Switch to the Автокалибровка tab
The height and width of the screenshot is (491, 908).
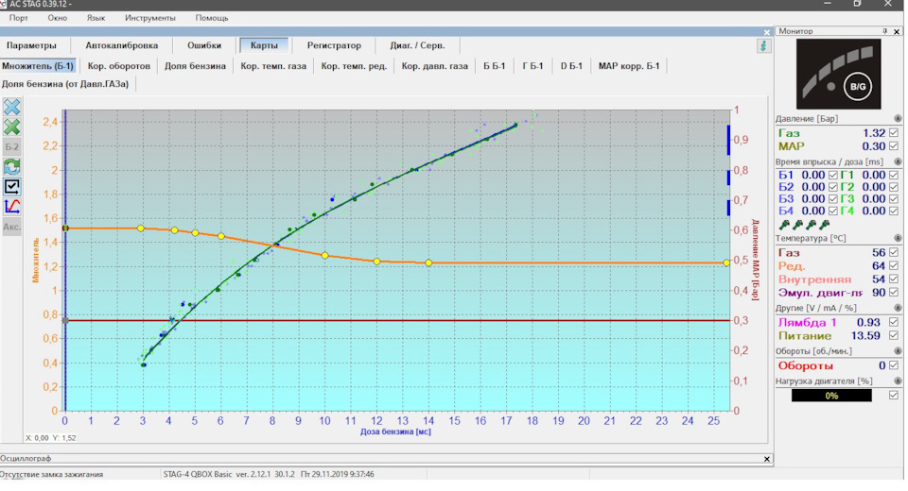(x=122, y=45)
